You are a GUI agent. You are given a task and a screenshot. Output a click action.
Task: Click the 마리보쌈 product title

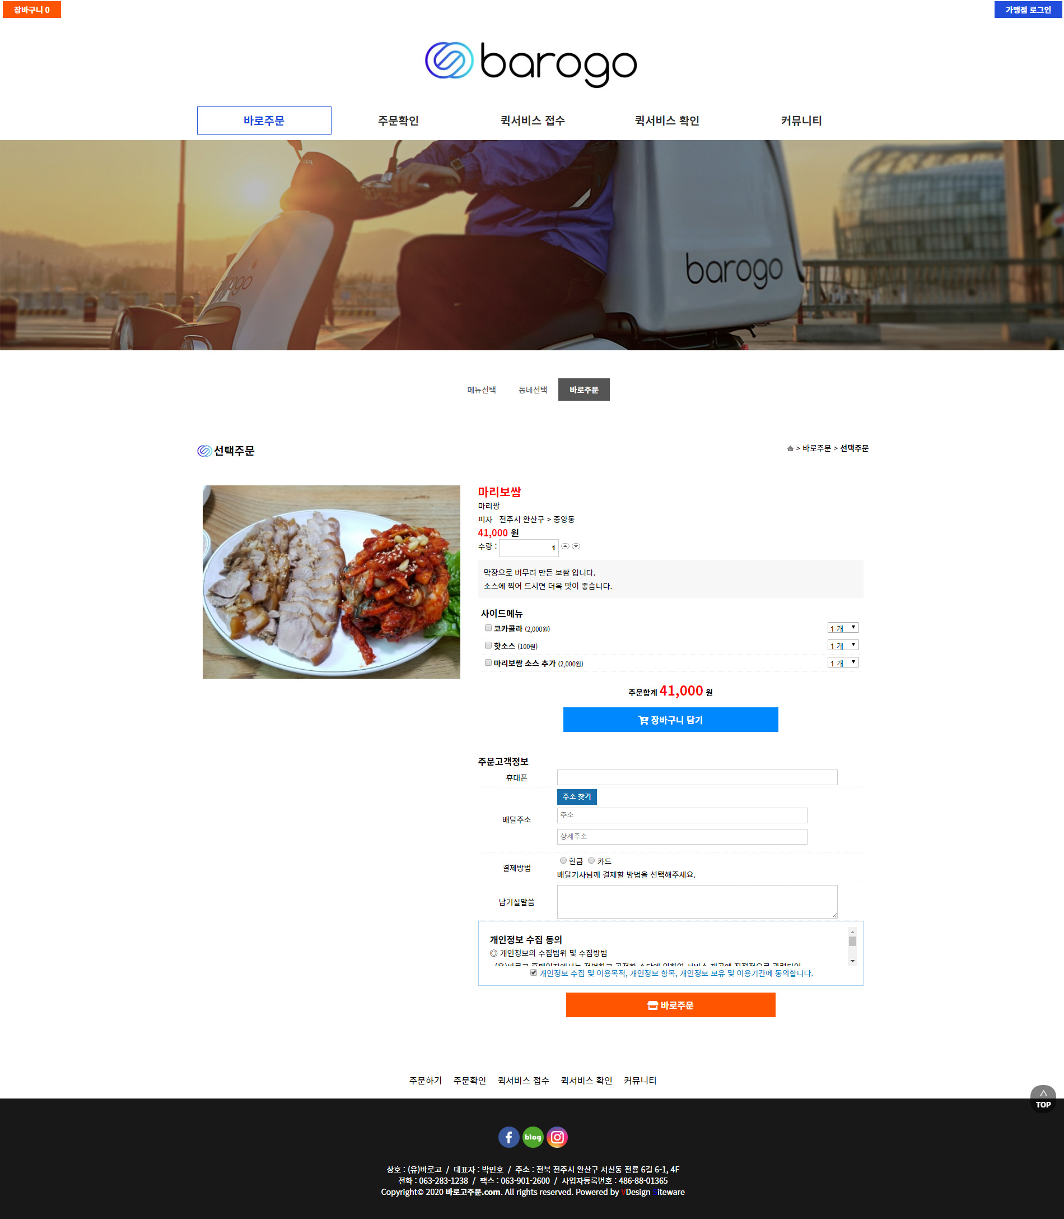pos(500,492)
